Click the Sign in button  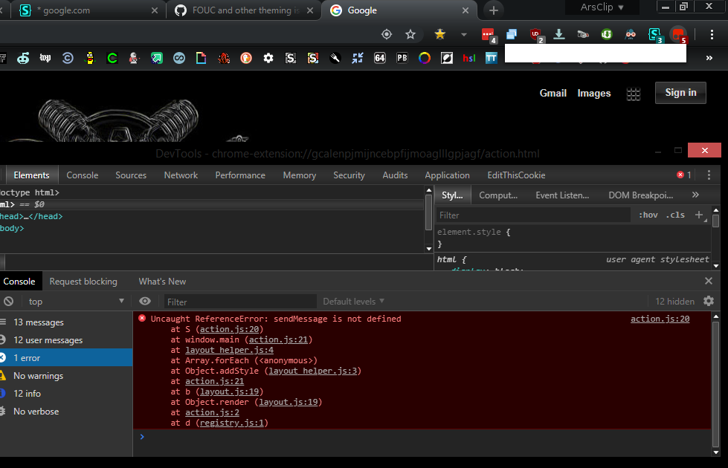tap(680, 93)
